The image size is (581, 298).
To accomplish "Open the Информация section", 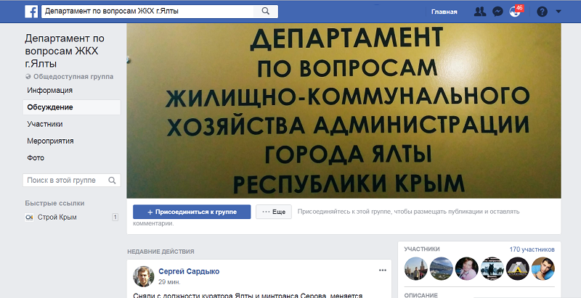I will click(49, 90).
